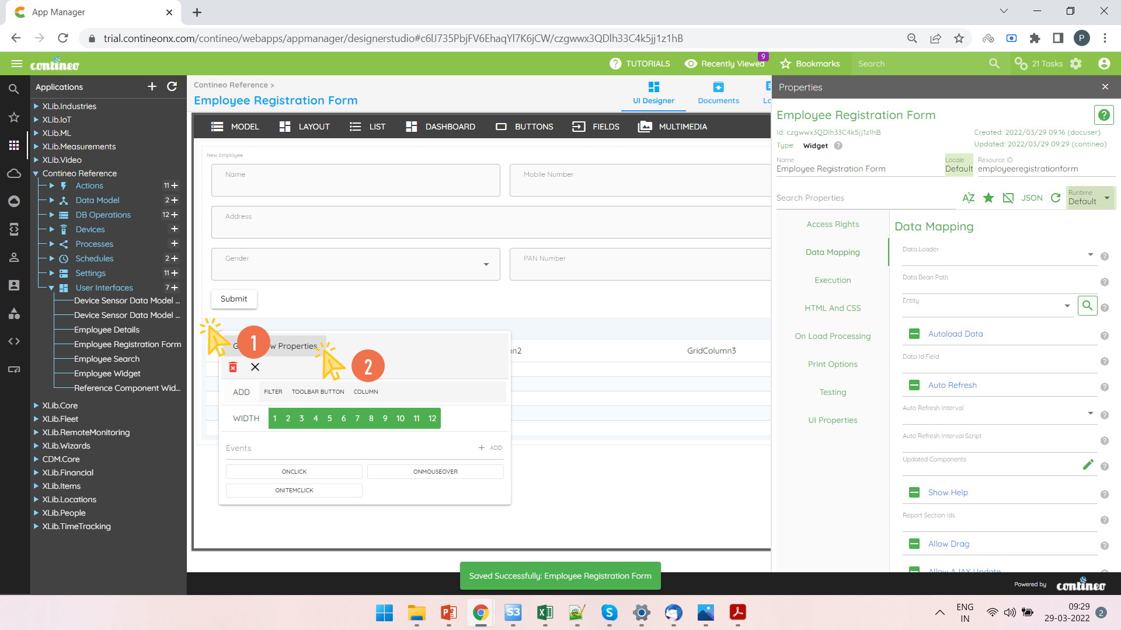This screenshot has height=630, width=1121.
Task: Refresh the properties panel
Action: [1056, 198]
